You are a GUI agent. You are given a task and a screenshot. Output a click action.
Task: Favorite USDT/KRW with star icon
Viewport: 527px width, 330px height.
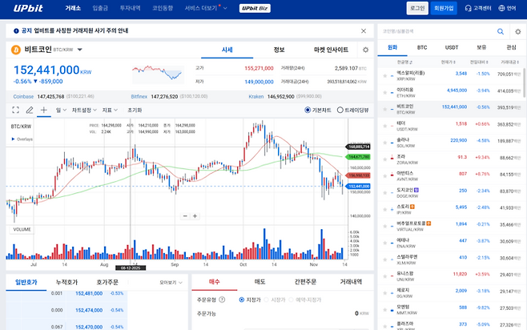384,126
